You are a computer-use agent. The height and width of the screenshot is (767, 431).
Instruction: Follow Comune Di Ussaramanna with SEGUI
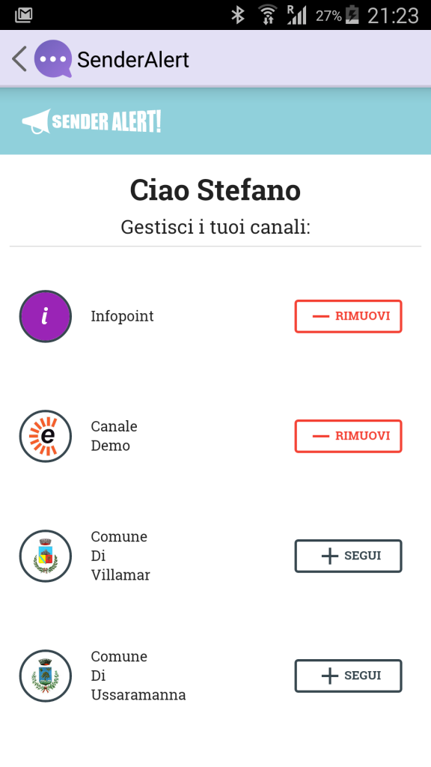pyautogui.click(x=348, y=676)
